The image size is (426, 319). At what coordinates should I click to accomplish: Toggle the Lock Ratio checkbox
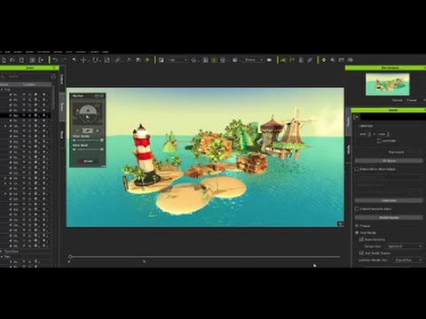click(379, 141)
